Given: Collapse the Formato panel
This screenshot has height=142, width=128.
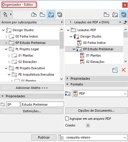Looking at the screenshot, I should [96, 84].
